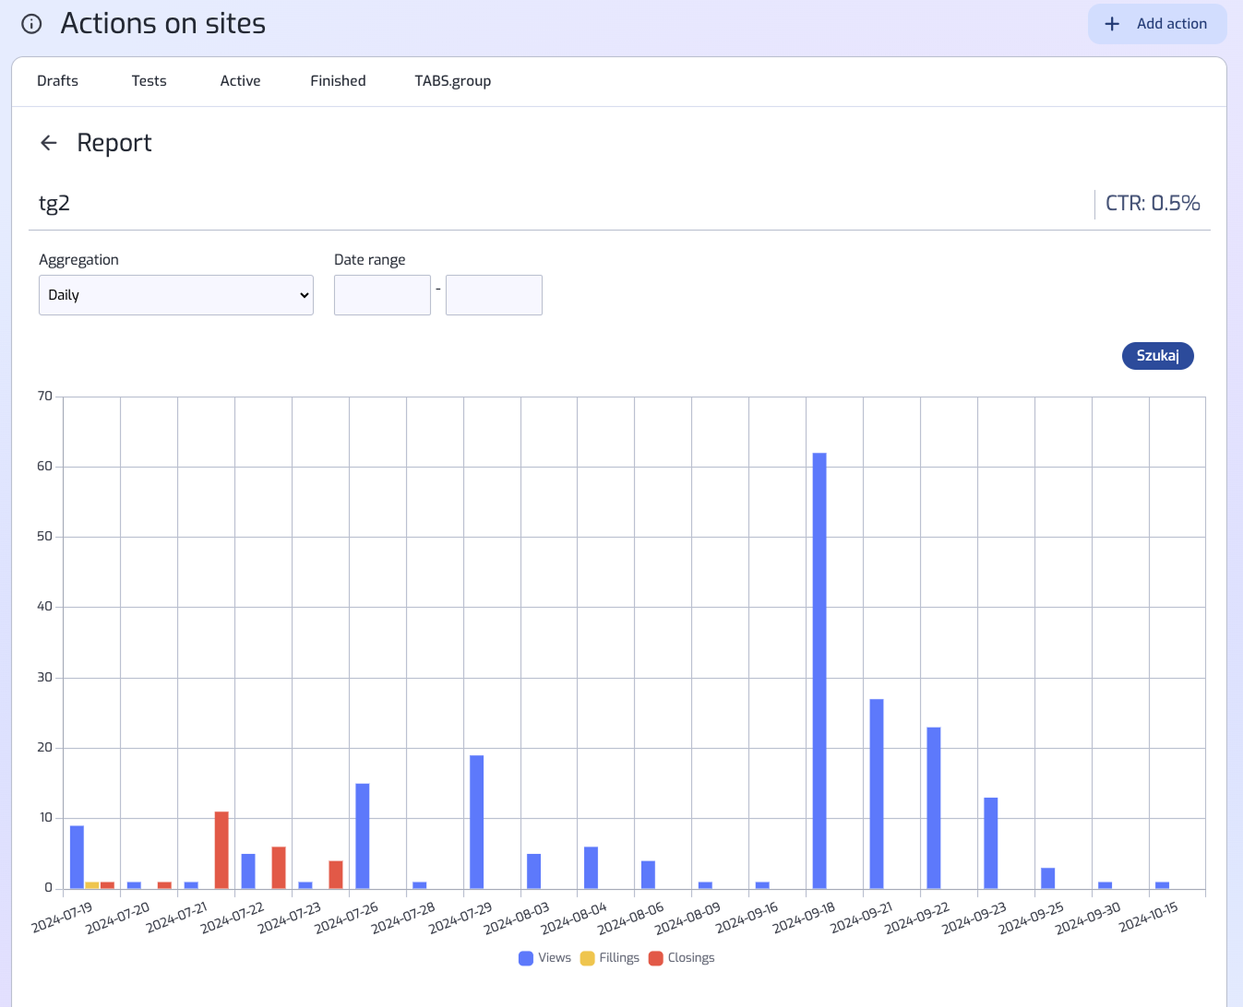Go to the TABS.group tab
Image resolution: width=1243 pixels, height=1007 pixels.
click(452, 81)
